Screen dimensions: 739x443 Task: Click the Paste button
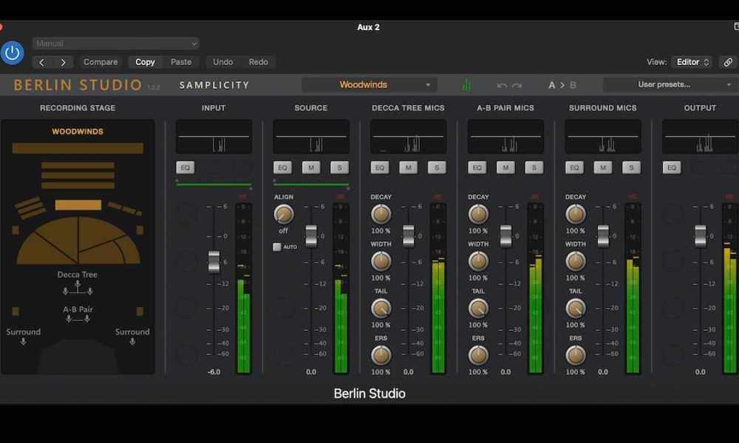181,63
